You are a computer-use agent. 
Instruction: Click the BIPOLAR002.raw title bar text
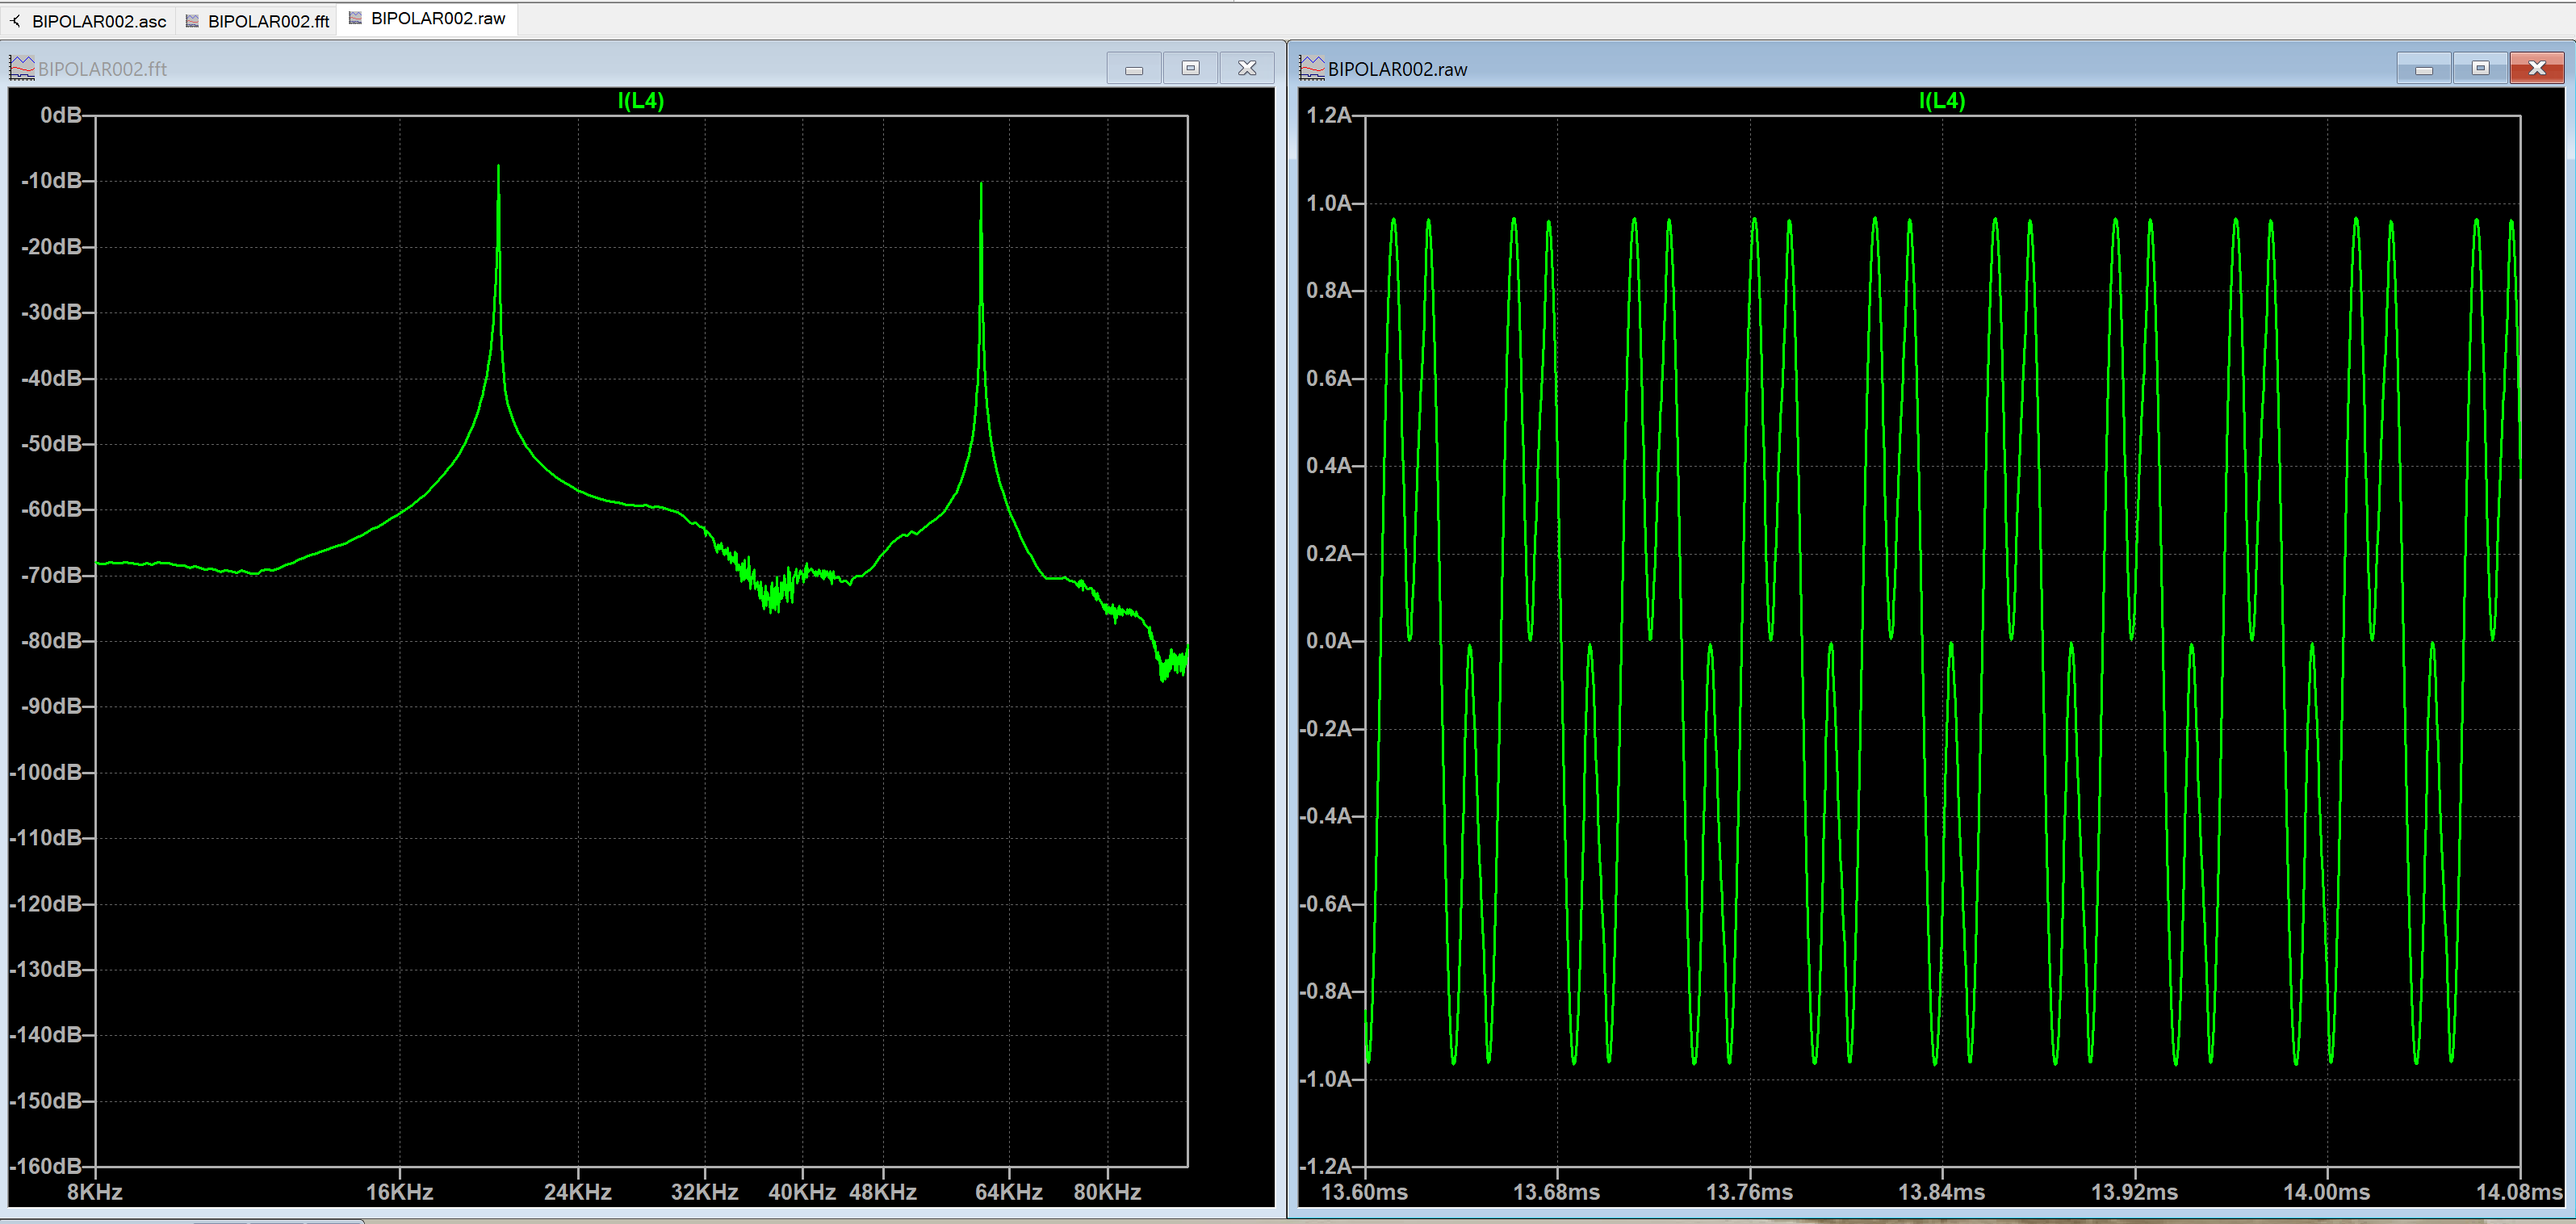[x=1397, y=69]
